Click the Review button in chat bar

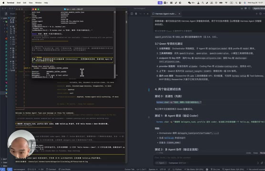click(x=263, y=153)
